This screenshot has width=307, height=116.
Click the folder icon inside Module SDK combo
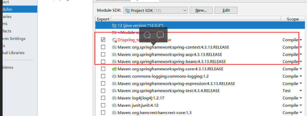pyautogui.click(x=127, y=11)
